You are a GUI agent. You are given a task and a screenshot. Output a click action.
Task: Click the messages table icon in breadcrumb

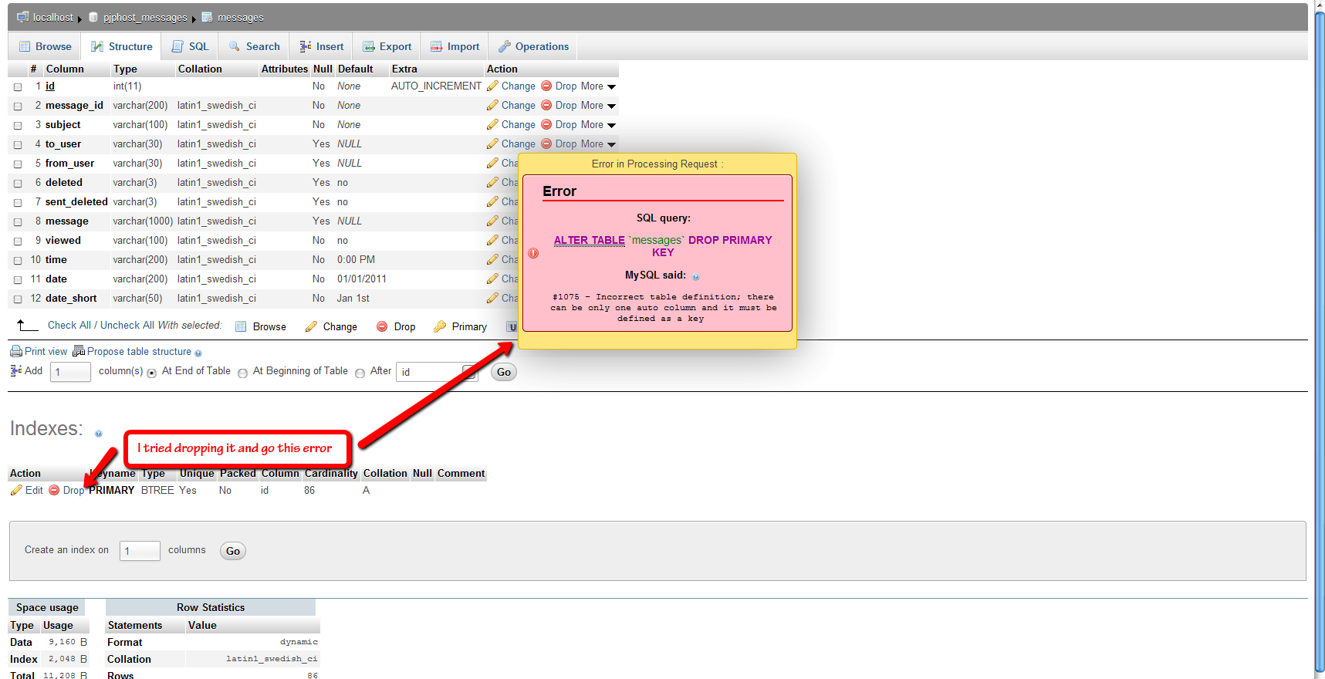coord(207,17)
